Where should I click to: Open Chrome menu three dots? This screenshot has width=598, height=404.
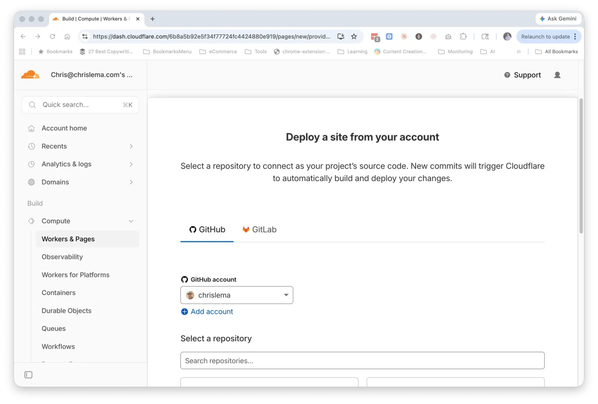pos(575,36)
